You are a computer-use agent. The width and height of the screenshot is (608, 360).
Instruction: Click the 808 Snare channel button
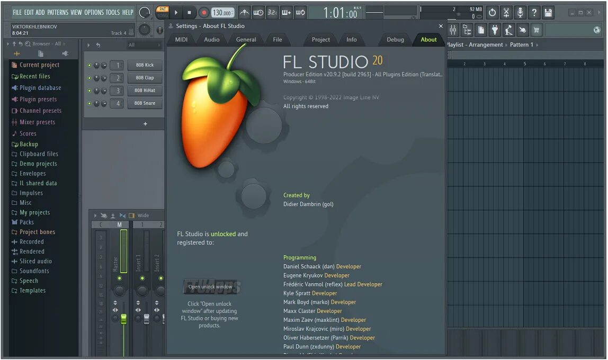145,103
